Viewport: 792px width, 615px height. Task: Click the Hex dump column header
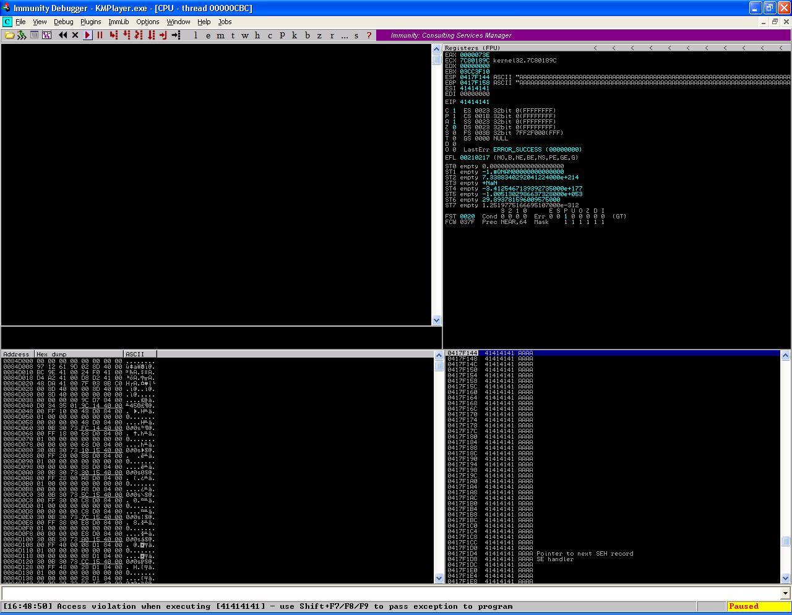click(x=79, y=354)
